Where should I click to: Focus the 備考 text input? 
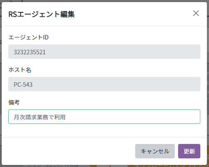point(104,116)
